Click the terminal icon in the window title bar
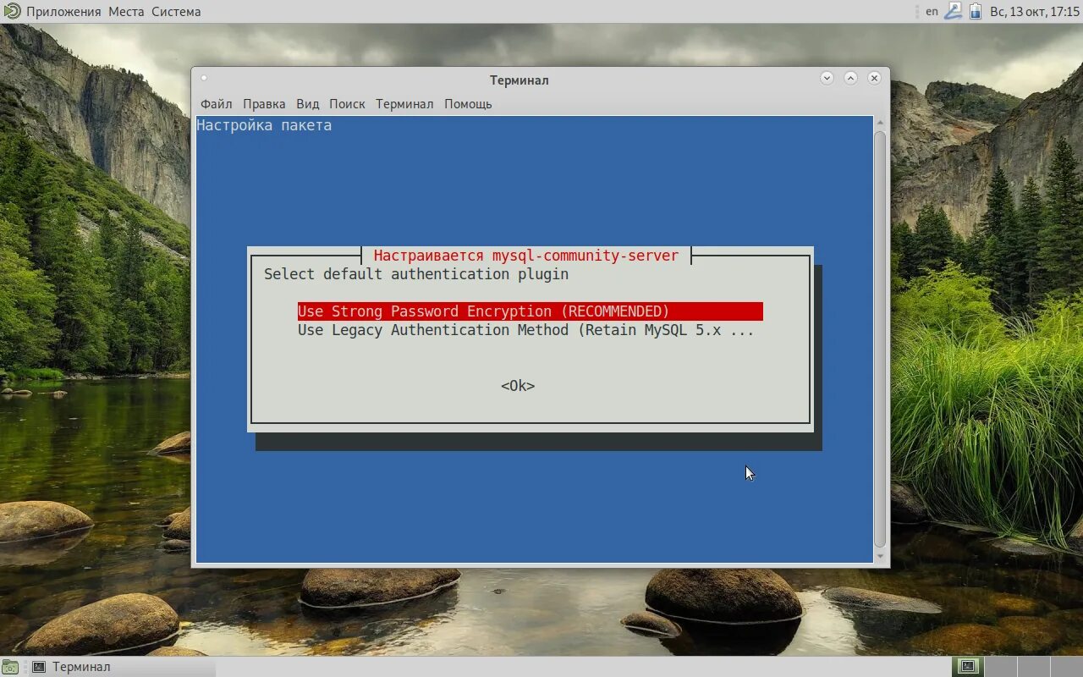 [204, 76]
